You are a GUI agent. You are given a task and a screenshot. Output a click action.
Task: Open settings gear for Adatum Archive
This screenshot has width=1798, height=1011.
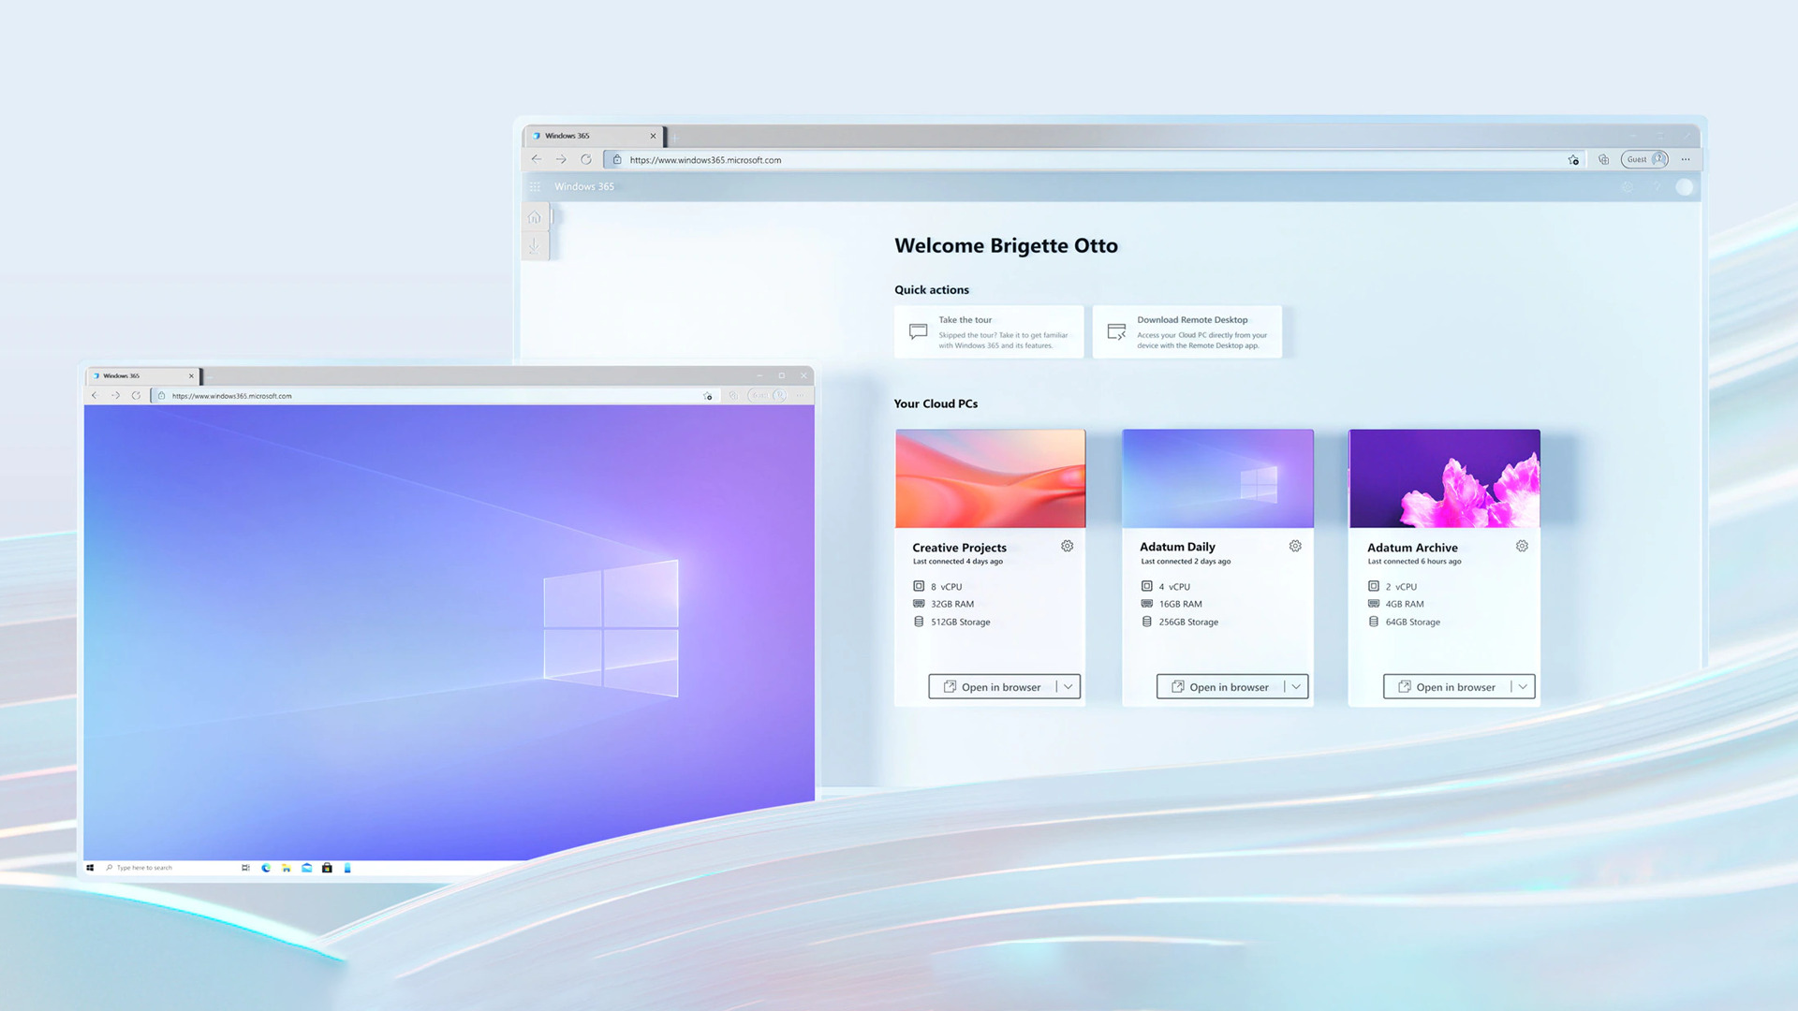(1522, 546)
